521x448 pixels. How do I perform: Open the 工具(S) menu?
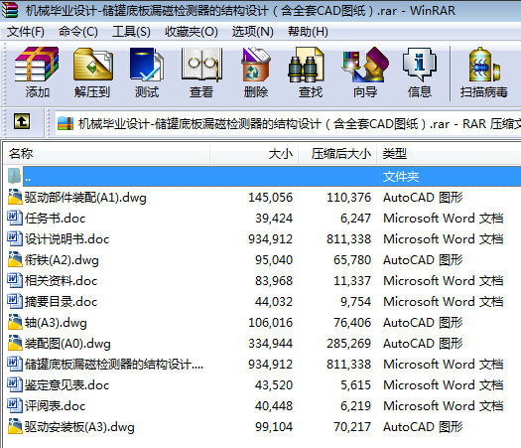click(131, 32)
